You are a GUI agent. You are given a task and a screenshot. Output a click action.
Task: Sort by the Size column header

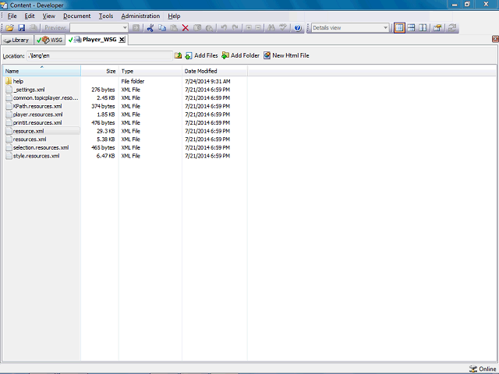(100, 71)
